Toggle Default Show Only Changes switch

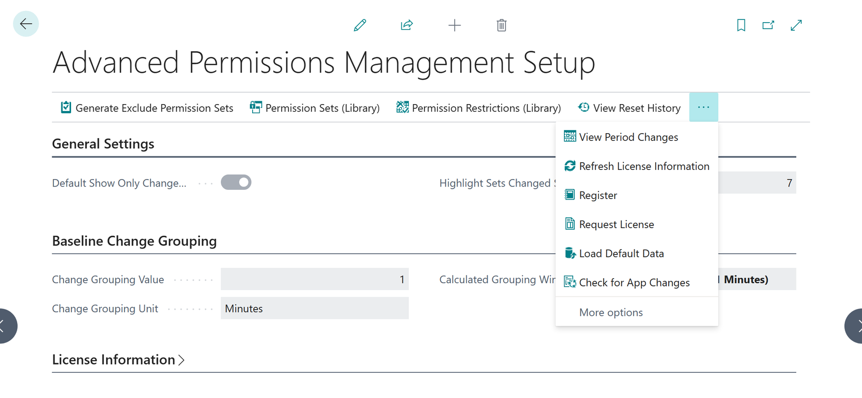pos(236,182)
